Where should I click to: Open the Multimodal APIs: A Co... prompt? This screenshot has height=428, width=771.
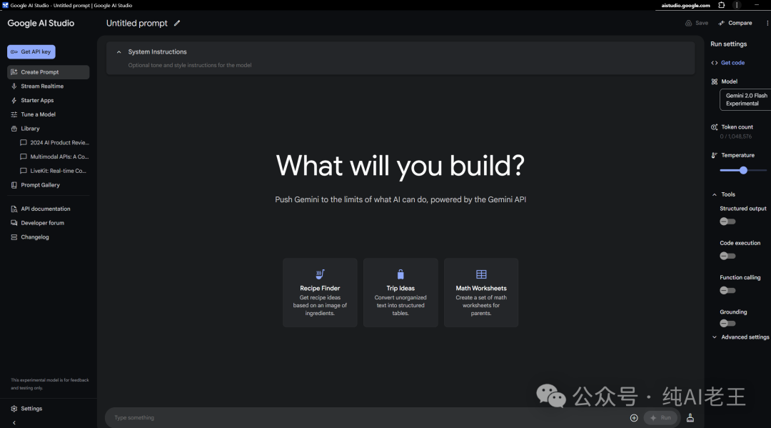click(54, 157)
